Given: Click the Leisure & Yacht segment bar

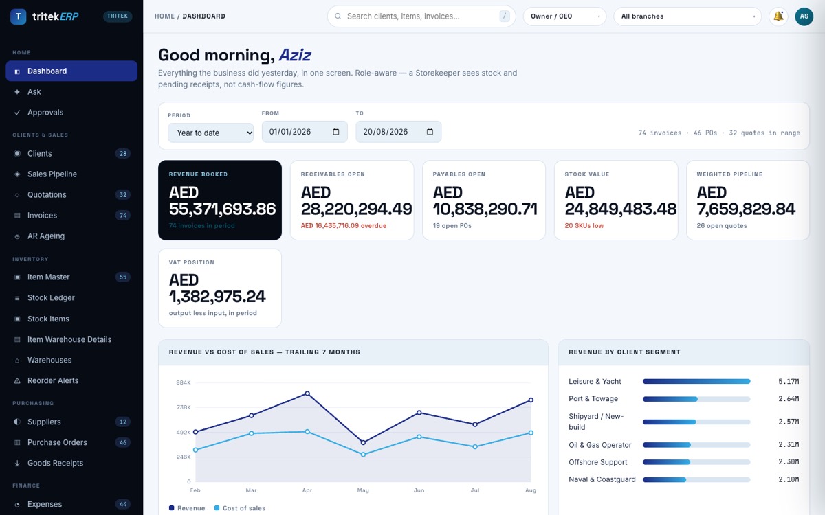Looking at the screenshot, I should tap(696, 381).
